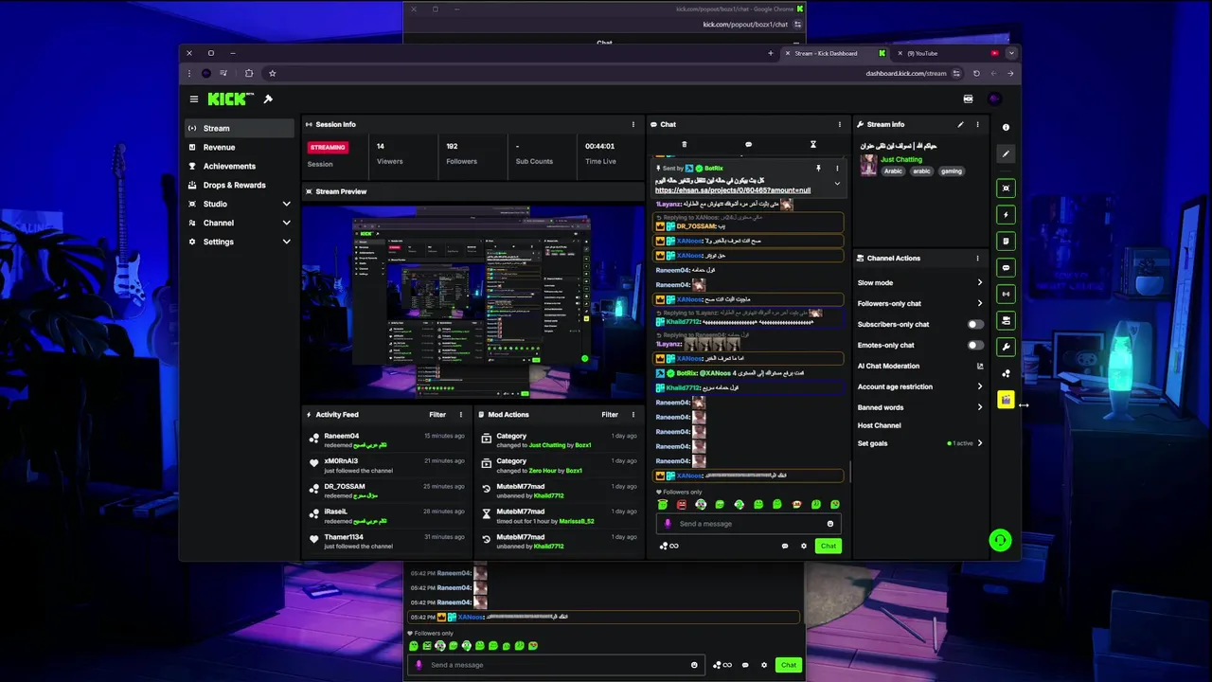Toggle Emotes-only chat switch
Image resolution: width=1212 pixels, height=682 pixels.
pos(974,345)
